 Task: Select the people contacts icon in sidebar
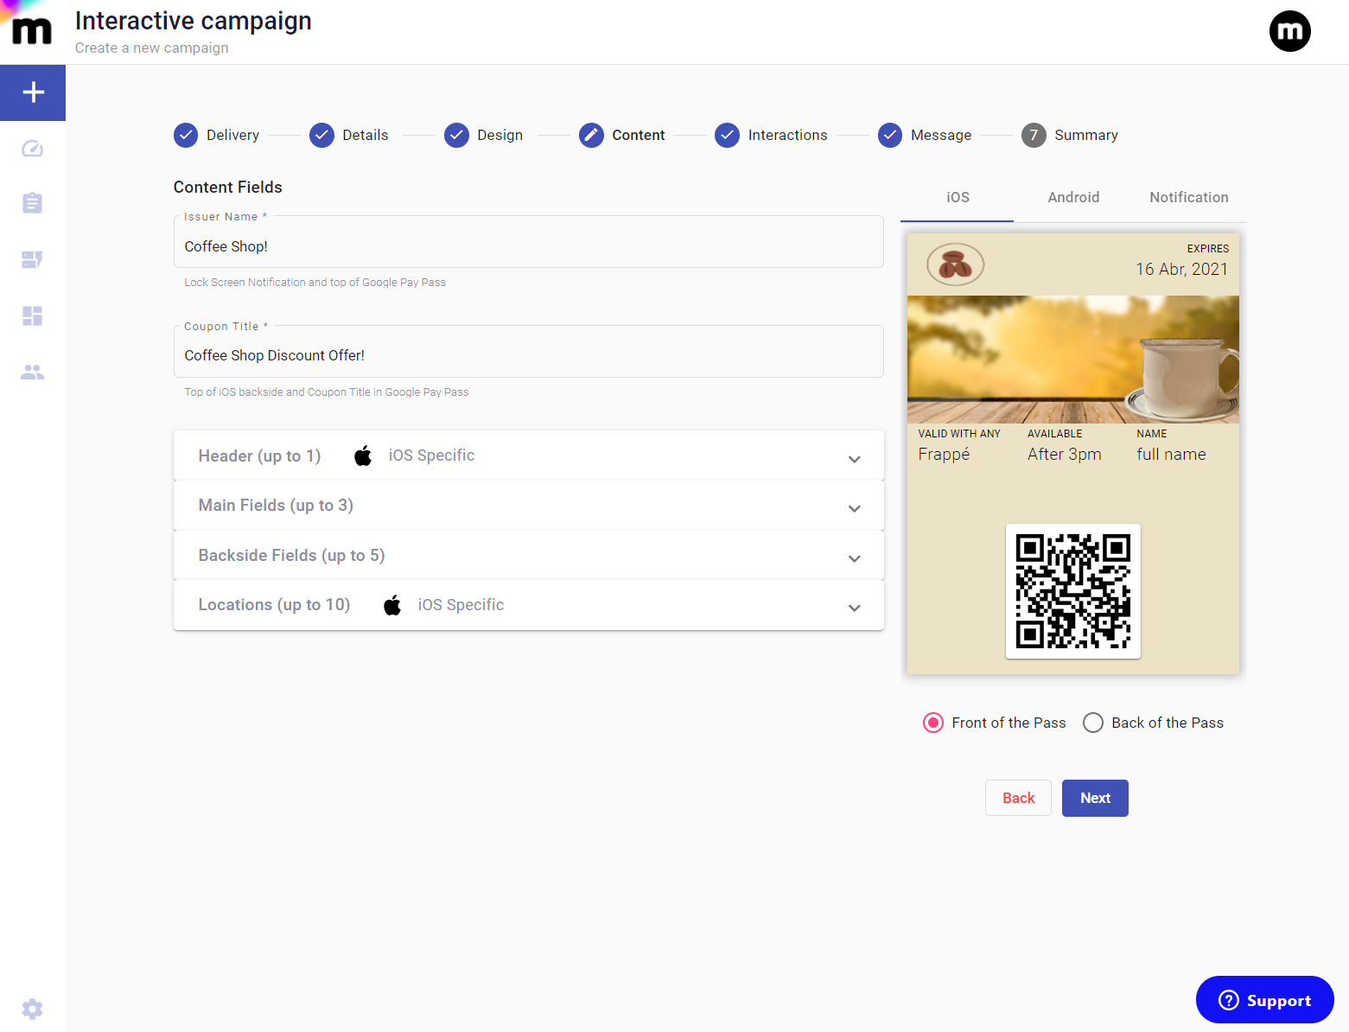point(33,372)
